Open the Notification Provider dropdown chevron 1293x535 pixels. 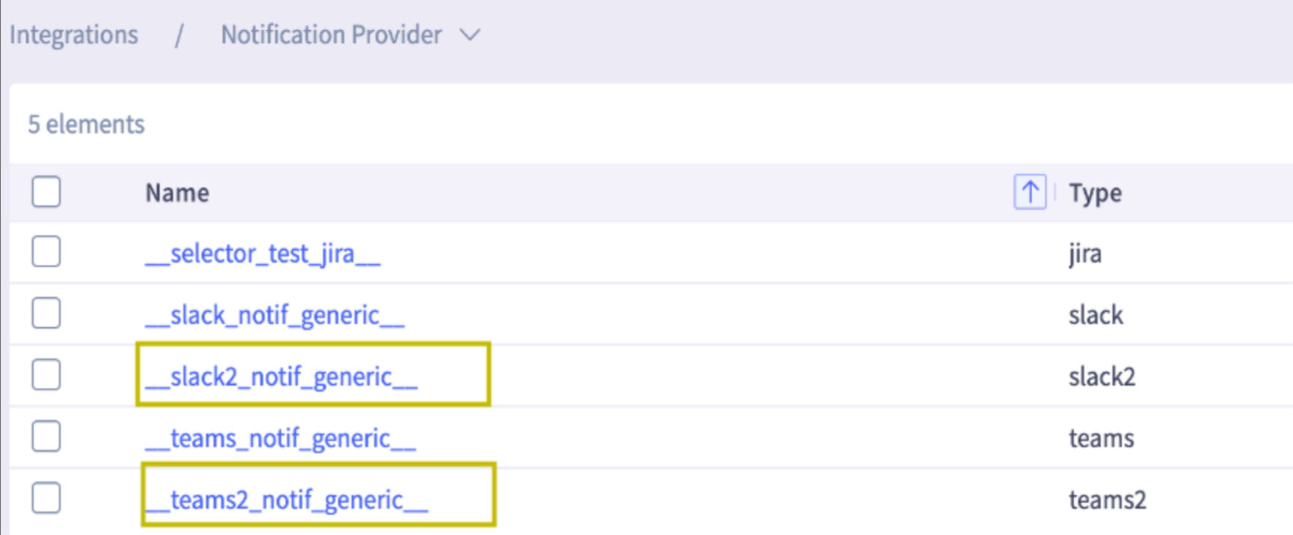[x=470, y=35]
